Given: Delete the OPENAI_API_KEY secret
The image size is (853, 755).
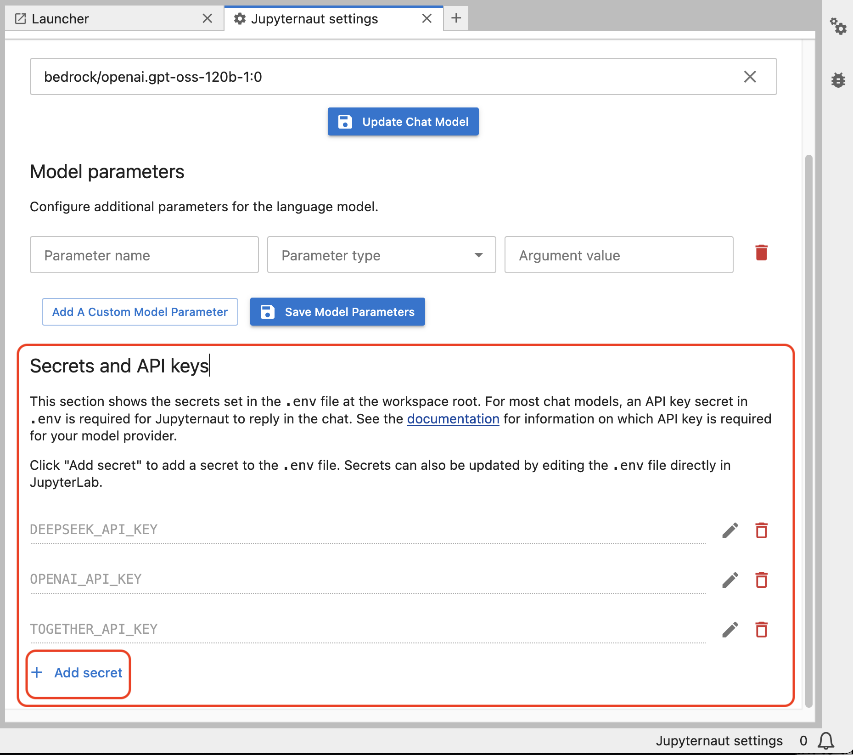Looking at the screenshot, I should pos(761,580).
